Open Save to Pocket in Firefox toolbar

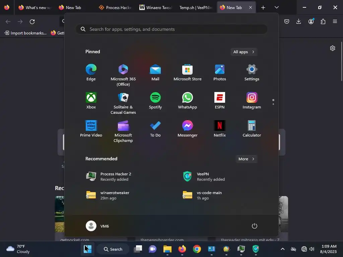(x=287, y=21)
